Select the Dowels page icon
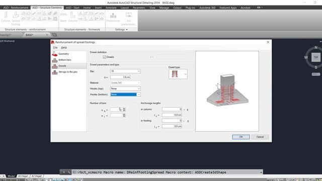Image resolution: width=322 pixels, height=181 pixels. point(55,66)
